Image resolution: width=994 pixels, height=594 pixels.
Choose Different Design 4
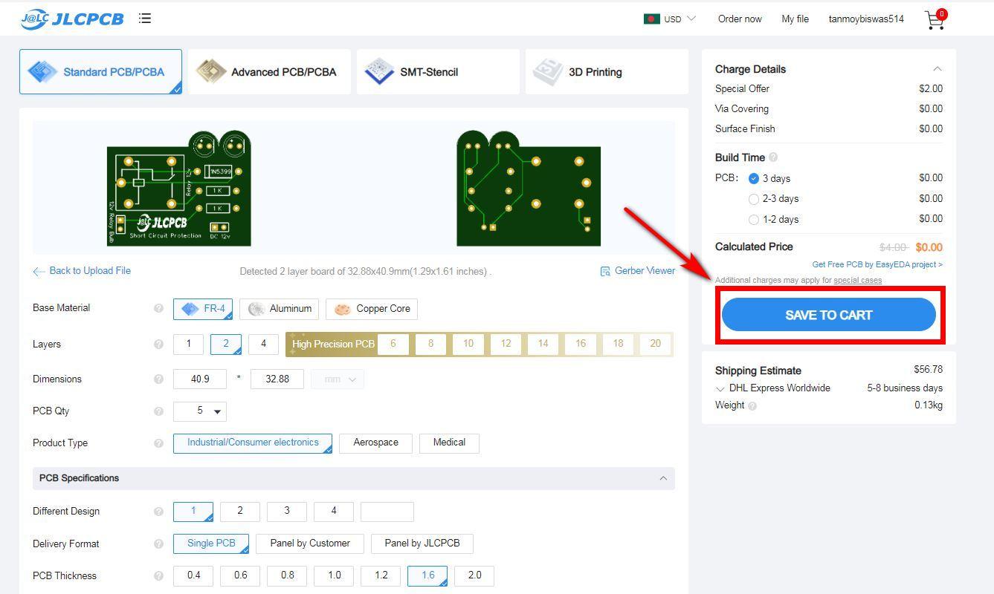pos(333,512)
